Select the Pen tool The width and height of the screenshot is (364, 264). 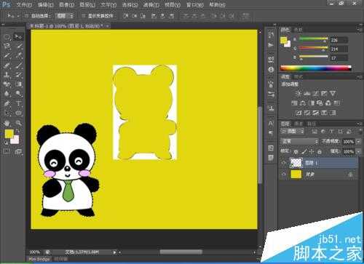[x=7, y=104]
